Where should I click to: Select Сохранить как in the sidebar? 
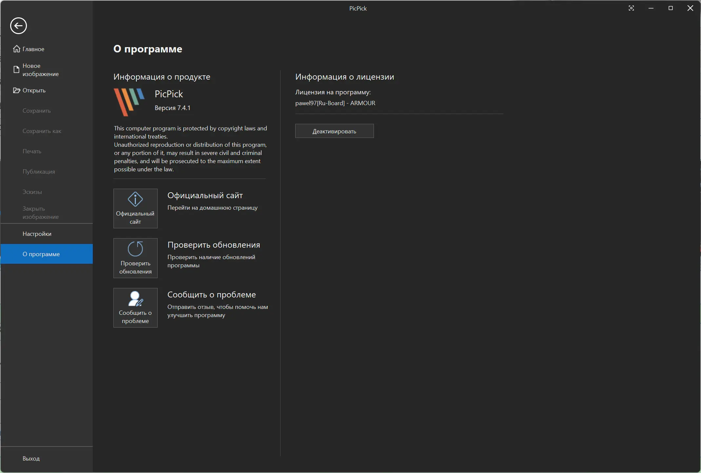(x=42, y=131)
